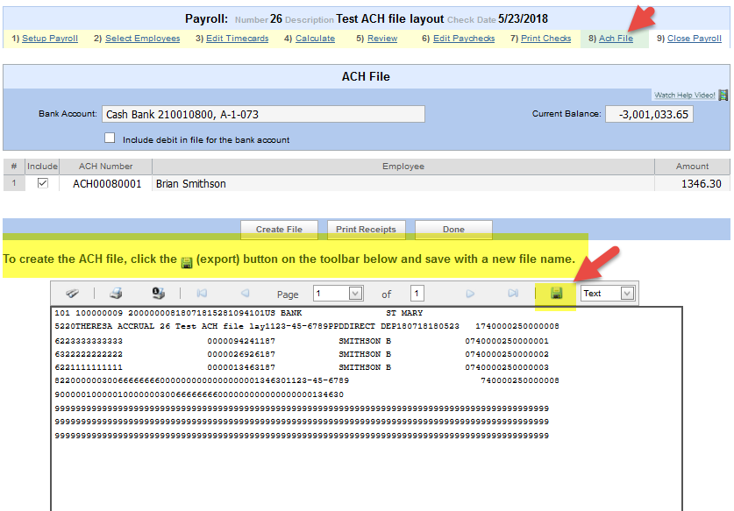Switch to the Ach File step tab

pos(615,38)
